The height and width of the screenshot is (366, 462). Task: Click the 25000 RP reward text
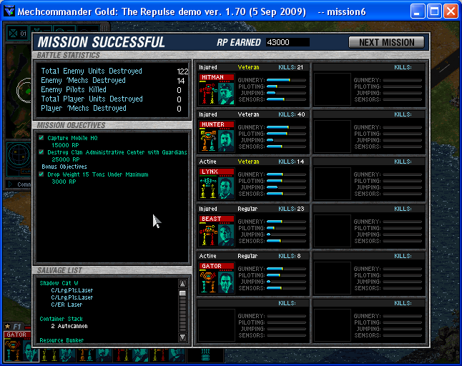pos(65,159)
